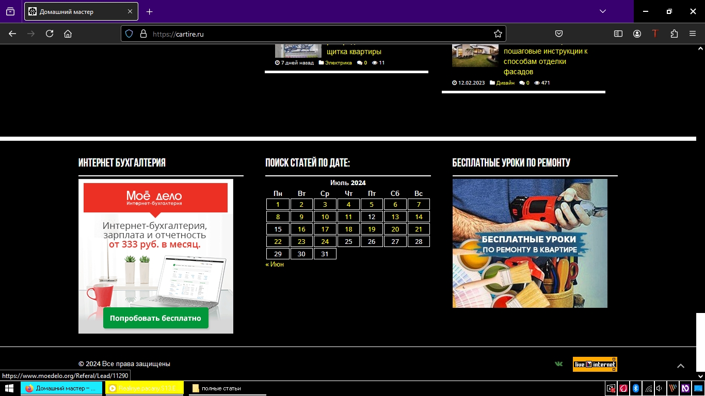Click the colorful stripes tray icon
705x396 pixels.
click(x=673, y=388)
